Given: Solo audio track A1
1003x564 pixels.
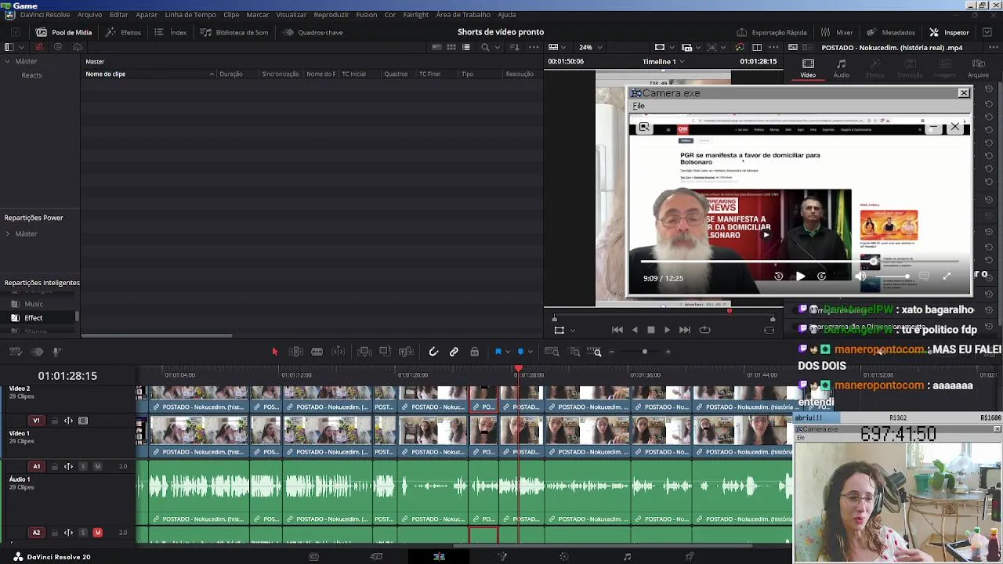Looking at the screenshot, I should click(83, 466).
